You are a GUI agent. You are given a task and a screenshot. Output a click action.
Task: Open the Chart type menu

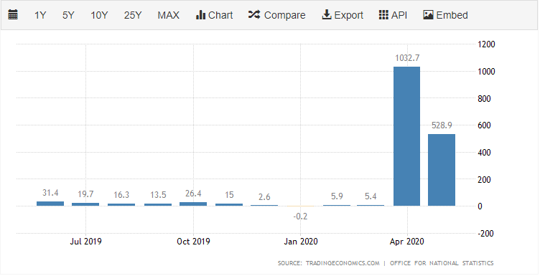214,15
